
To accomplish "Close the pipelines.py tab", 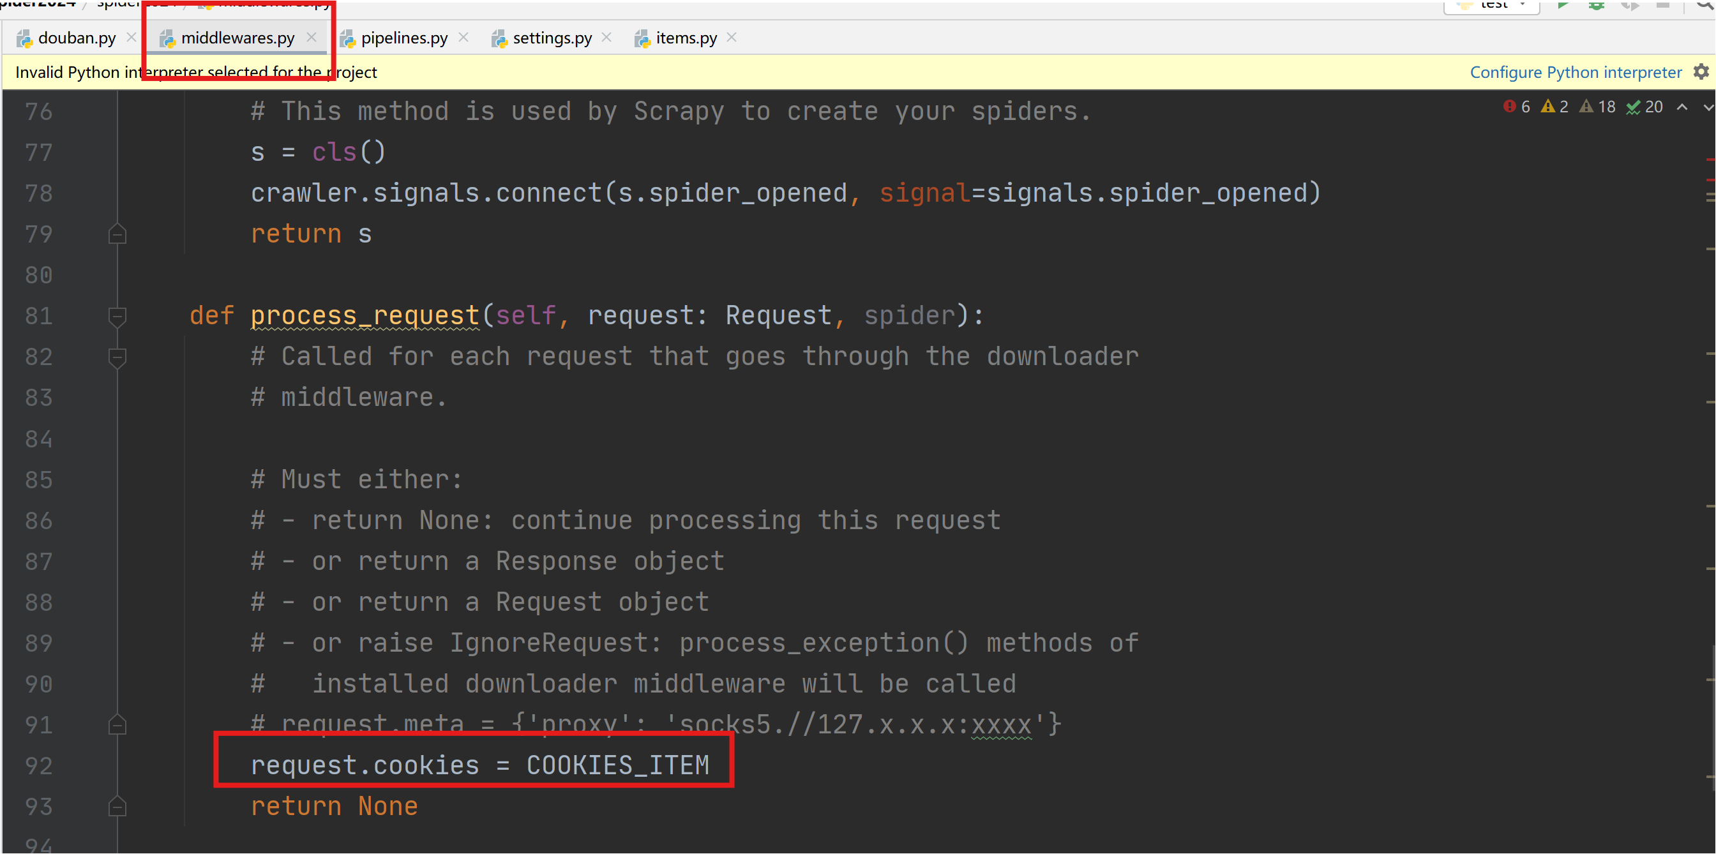I will [463, 37].
